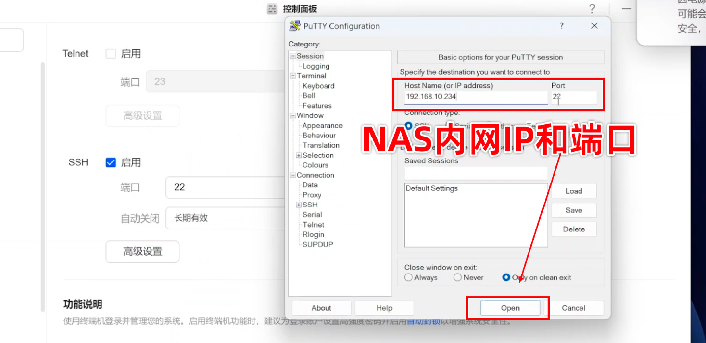Click the question mark in the PuTTY title bar

coord(562,26)
